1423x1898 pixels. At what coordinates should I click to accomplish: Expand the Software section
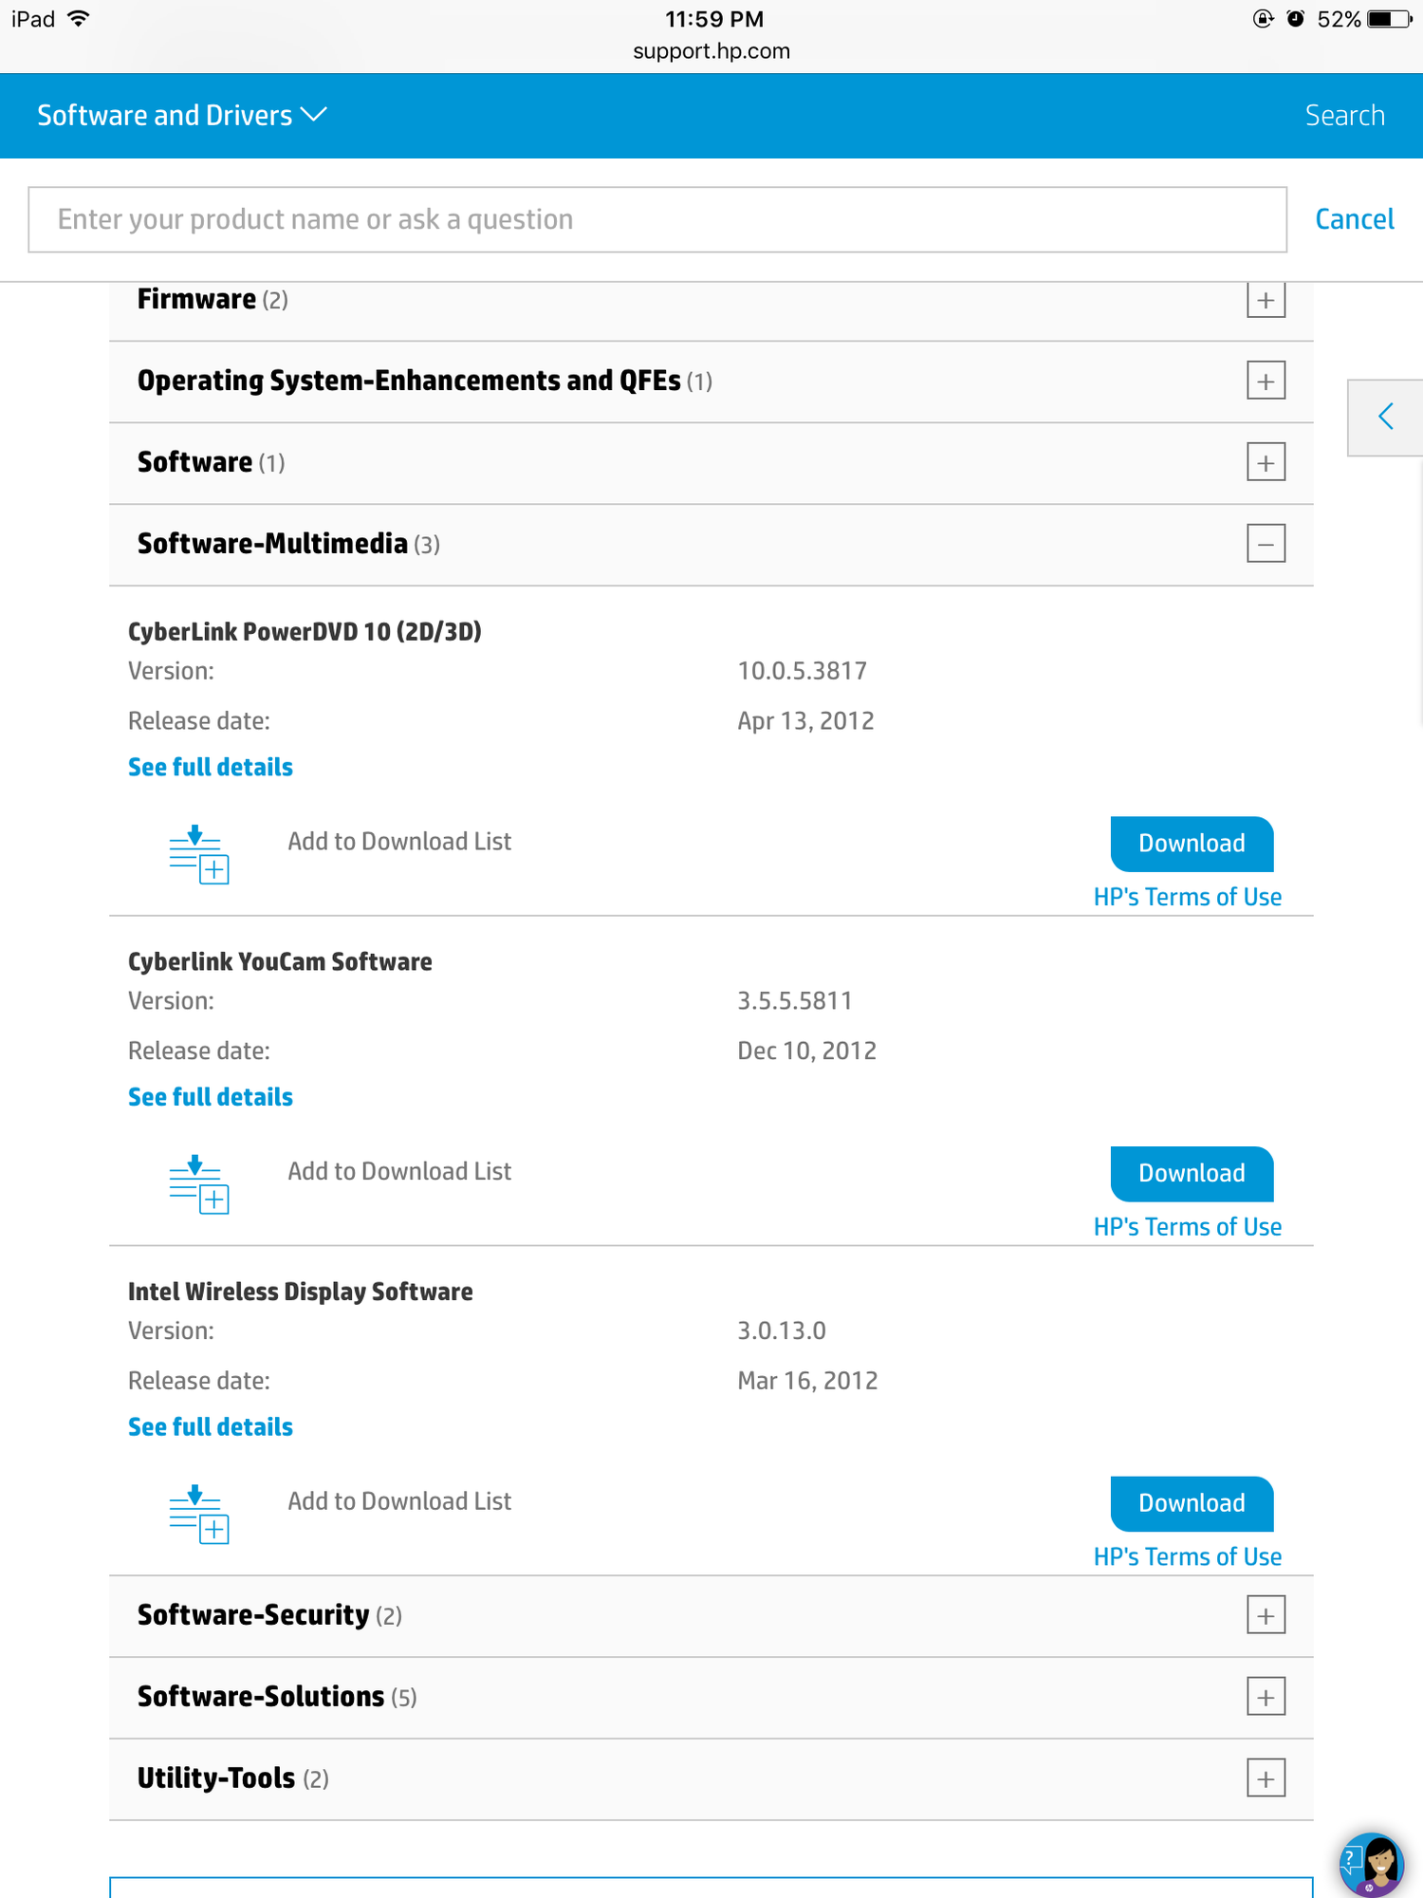pos(1265,462)
